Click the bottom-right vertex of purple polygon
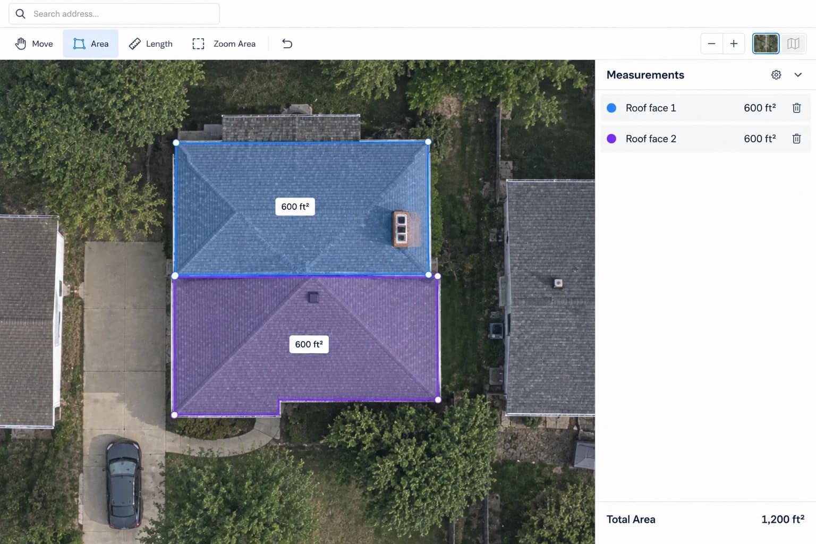 438,400
